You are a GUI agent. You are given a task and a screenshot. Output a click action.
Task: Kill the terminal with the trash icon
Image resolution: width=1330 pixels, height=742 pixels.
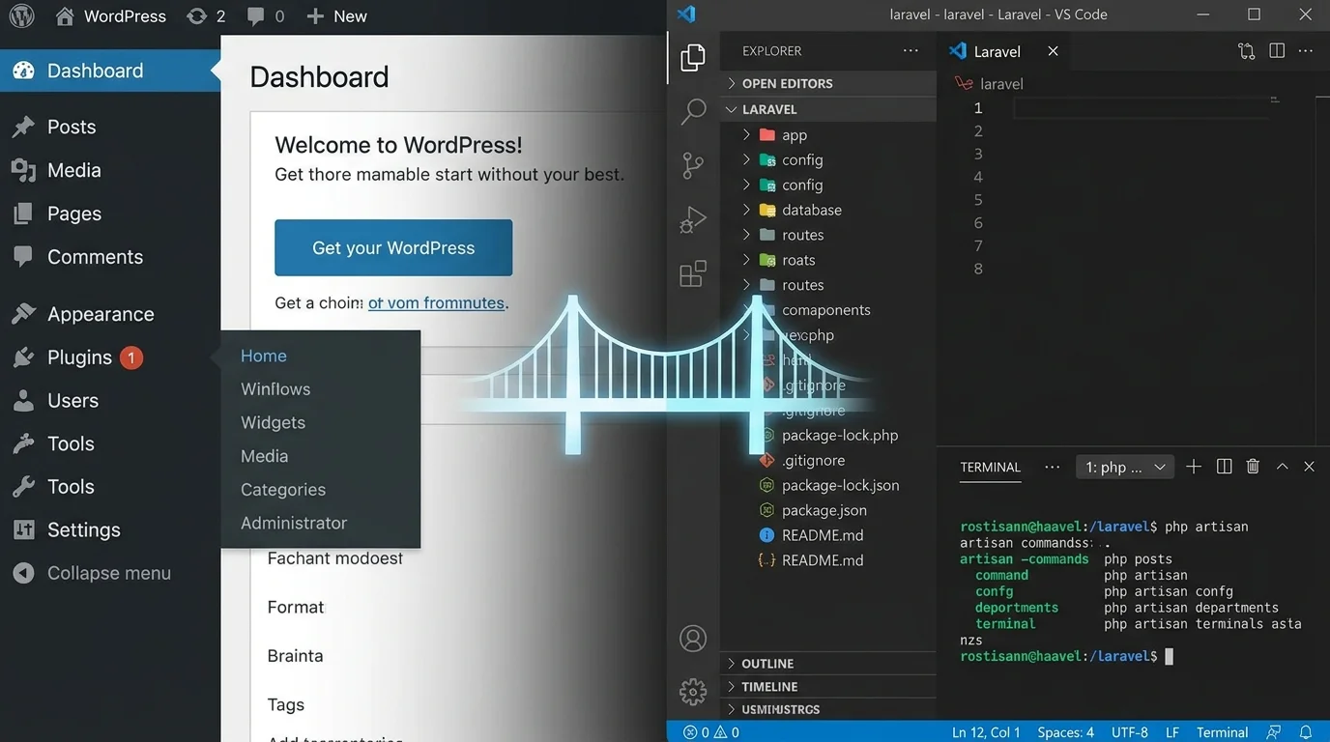click(1253, 467)
